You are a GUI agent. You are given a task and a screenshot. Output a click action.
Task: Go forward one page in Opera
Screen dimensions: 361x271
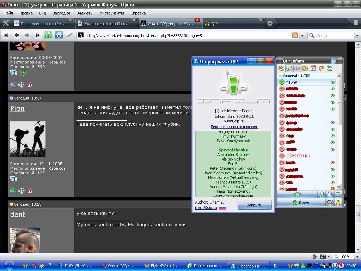[27, 35]
